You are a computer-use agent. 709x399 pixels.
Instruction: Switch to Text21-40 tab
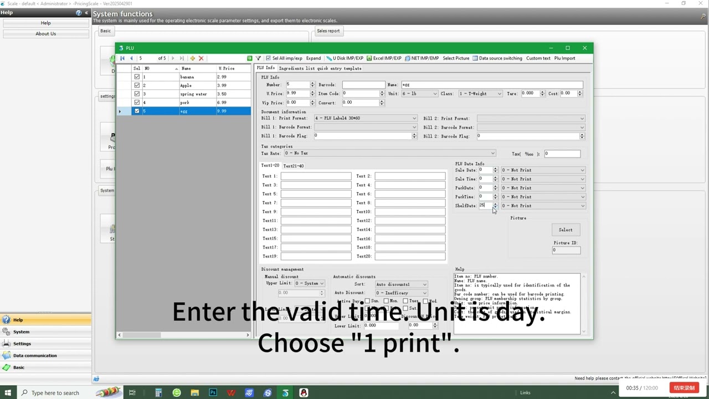294,166
